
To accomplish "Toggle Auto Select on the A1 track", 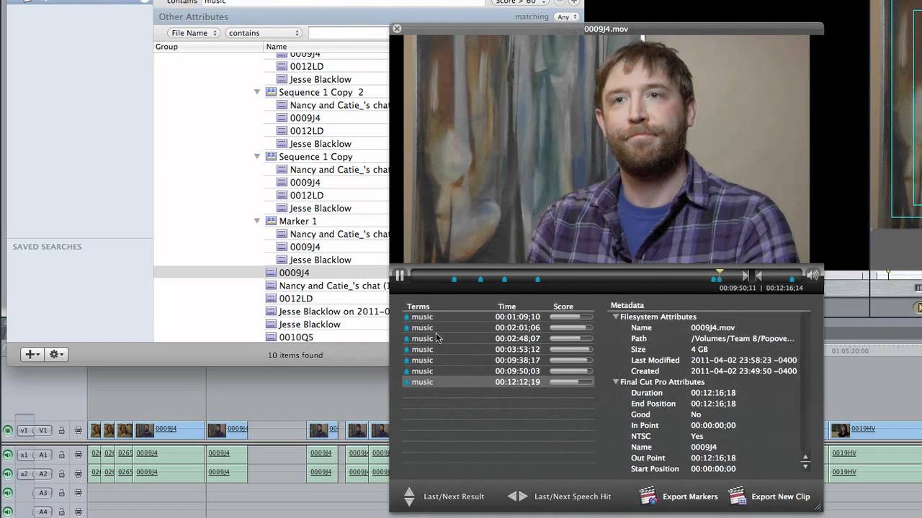I will click(x=78, y=455).
